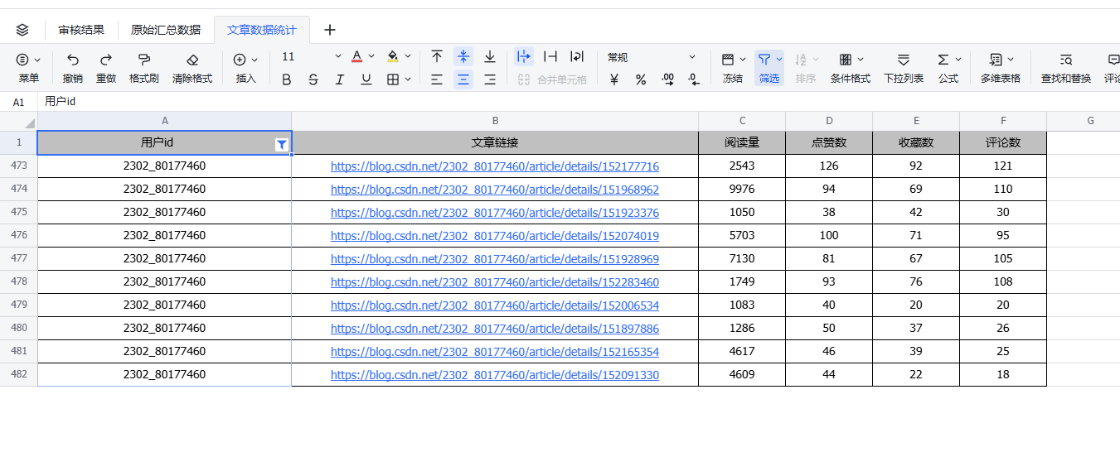
Task: Switch to the 原始汇总数据 sheet tab
Action: coord(166,30)
